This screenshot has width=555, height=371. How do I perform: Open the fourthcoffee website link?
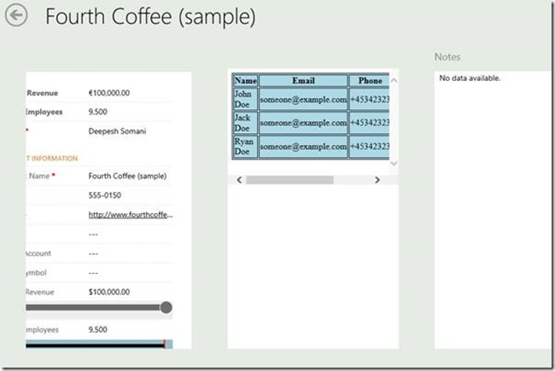(131, 215)
